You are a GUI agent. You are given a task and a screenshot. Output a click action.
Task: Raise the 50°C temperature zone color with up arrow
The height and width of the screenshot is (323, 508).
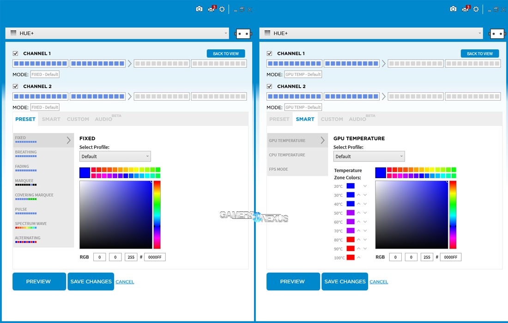pos(358,213)
